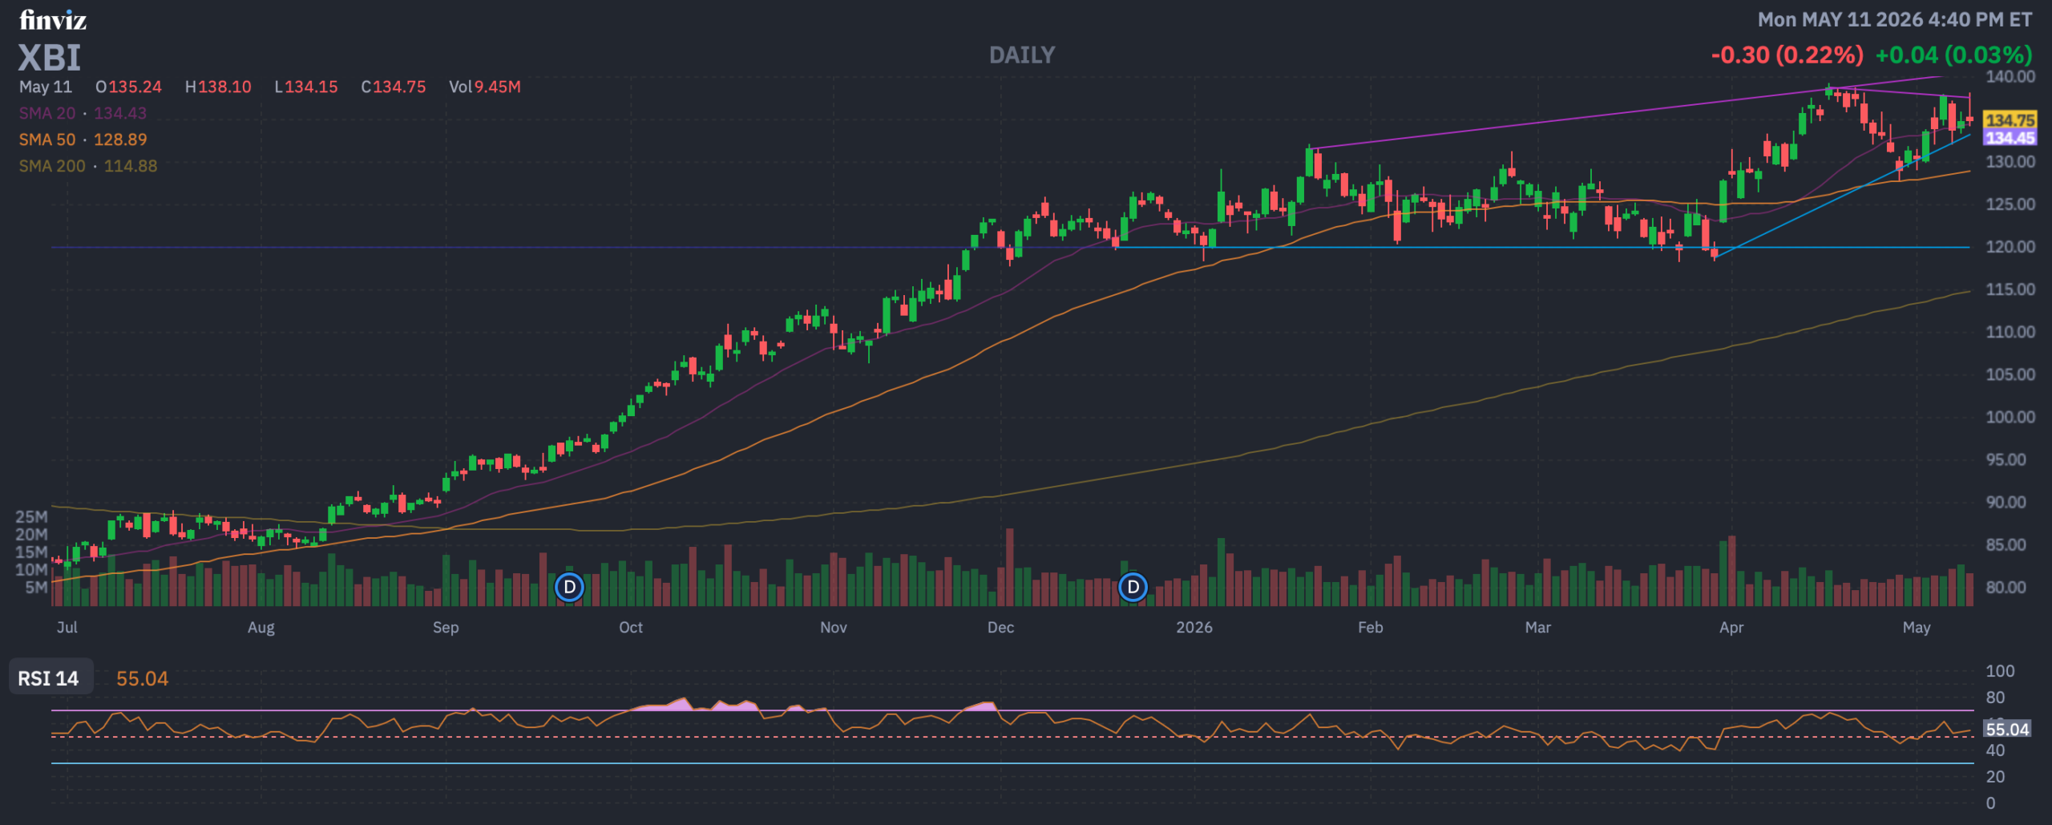Click the open price O135.24

coord(128,87)
